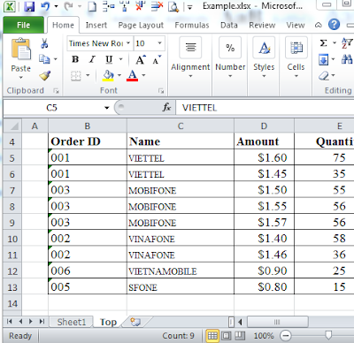The width and height of the screenshot is (354, 343).
Task: Select cell containing VIETNAMOBILE
Action: [181, 271]
